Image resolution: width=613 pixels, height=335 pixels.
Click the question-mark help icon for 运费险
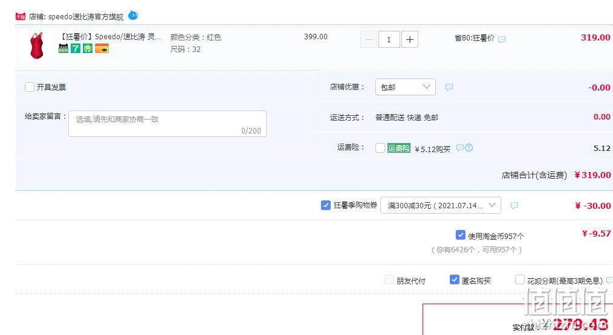tap(469, 148)
